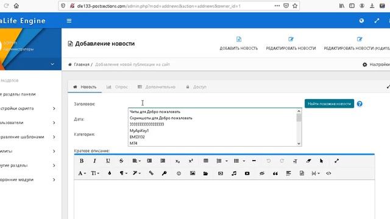The width and height of the screenshot is (390, 219).
Task: Open text alignment dropdown
Action: point(136,161)
